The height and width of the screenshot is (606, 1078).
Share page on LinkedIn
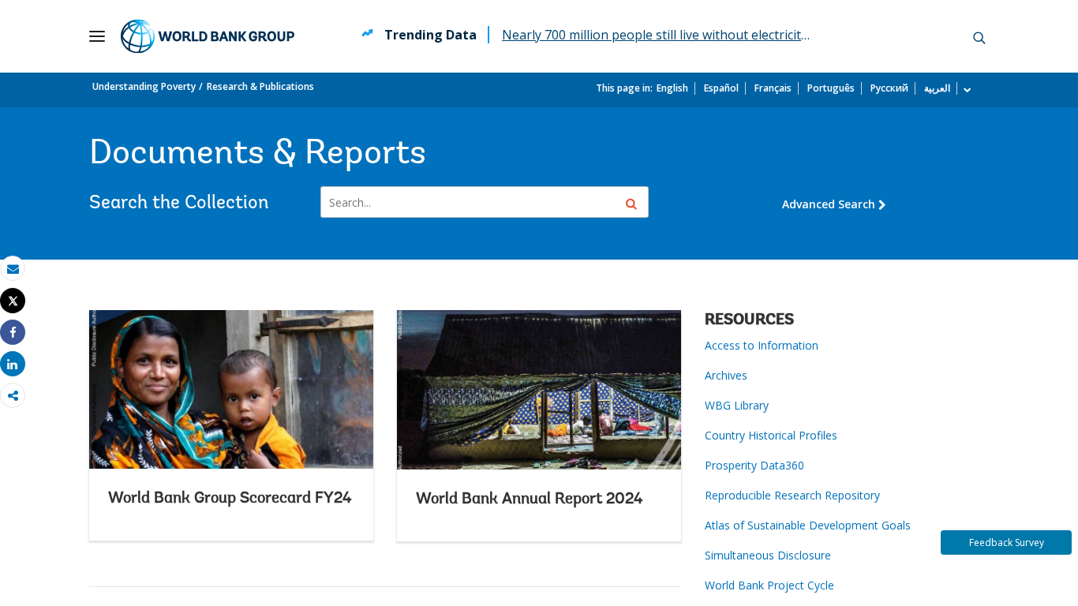coord(13,364)
